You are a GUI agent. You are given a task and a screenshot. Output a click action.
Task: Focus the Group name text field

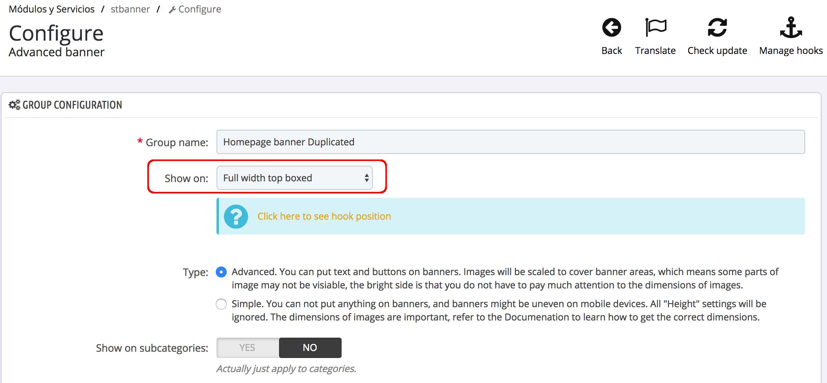[x=510, y=142]
